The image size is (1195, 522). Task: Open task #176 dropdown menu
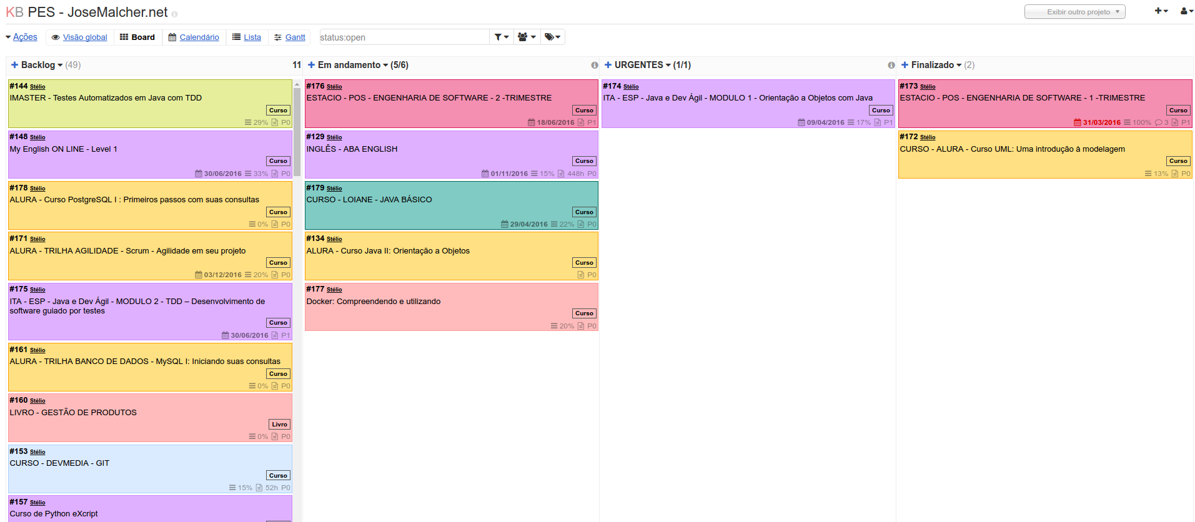pyautogui.click(x=315, y=86)
